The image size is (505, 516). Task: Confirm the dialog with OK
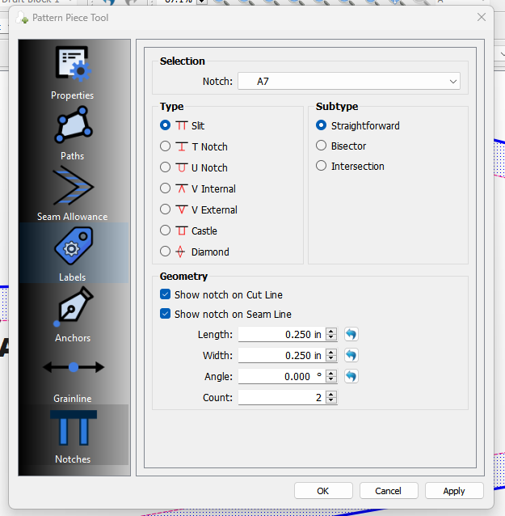323,491
